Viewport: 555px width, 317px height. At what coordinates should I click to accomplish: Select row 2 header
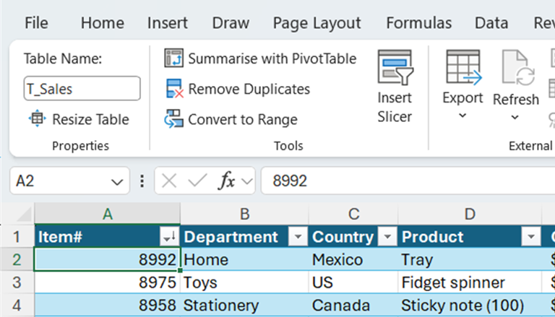(17, 259)
